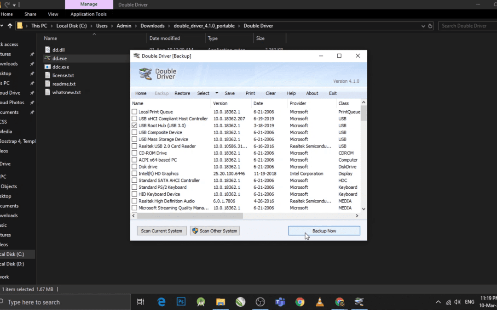This screenshot has width=497, height=310.
Task: Click the Search Double Driver field
Action: click(468, 26)
